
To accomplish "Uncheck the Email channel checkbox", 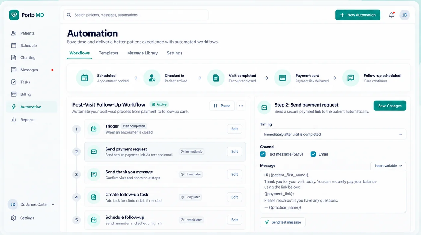I will [x=313, y=154].
